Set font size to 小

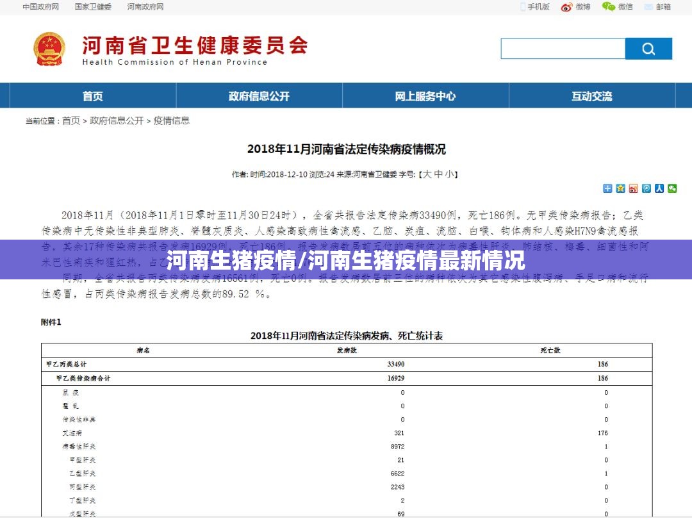[449, 174]
